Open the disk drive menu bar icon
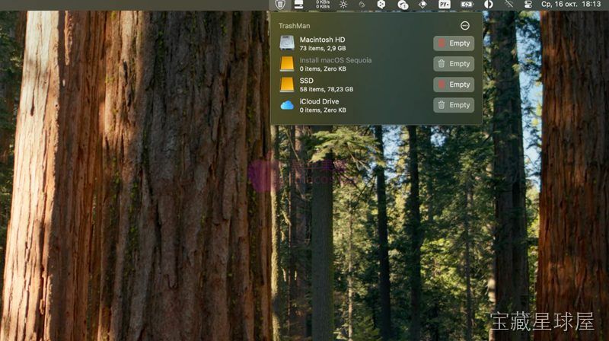Image resolution: width=609 pixels, height=341 pixels. click(x=298, y=5)
